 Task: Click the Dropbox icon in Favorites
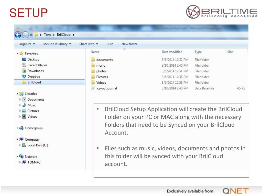pyautogui.click(x=24, y=77)
